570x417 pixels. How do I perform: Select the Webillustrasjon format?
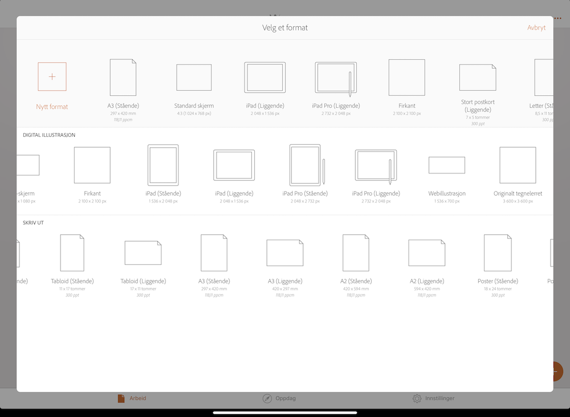447,180
